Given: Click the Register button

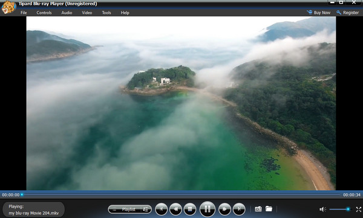Looking at the screenshot, I should click(x=347, y=13).
